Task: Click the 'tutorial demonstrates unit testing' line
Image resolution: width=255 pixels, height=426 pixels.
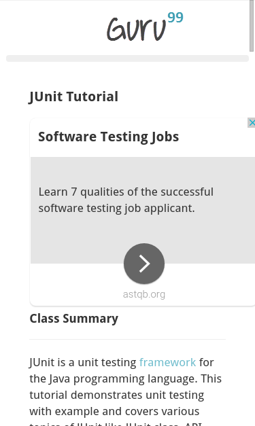Action: [117, 395]
